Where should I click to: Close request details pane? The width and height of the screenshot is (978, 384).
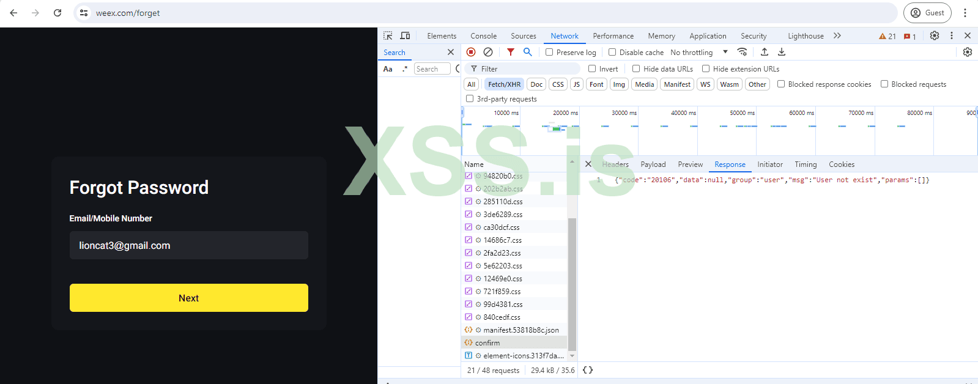click(588, 164)
